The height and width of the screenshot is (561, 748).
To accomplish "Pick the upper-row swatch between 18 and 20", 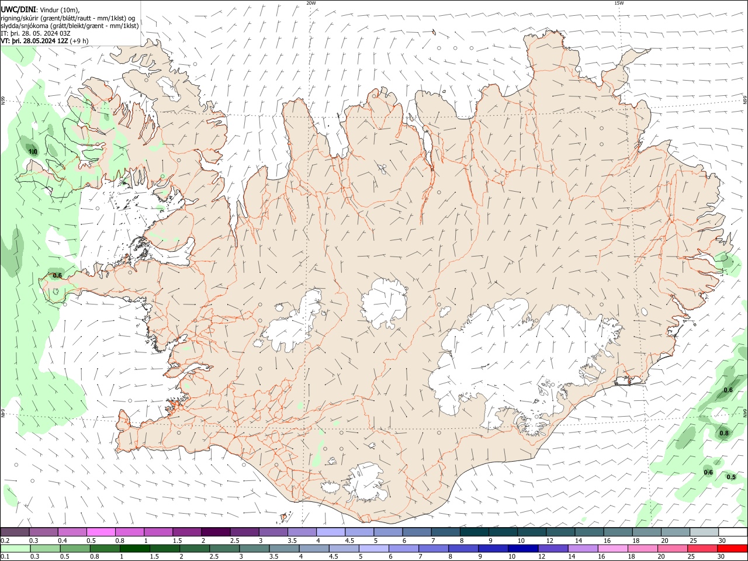I will tap(647, 532).
